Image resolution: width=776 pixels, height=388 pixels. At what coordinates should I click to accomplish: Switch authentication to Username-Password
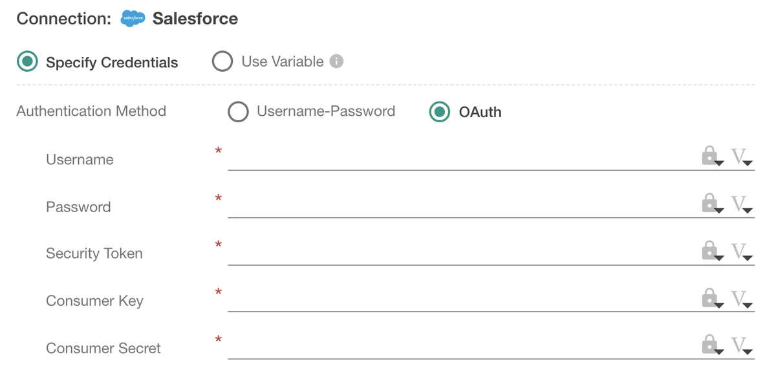pos(238,112)
